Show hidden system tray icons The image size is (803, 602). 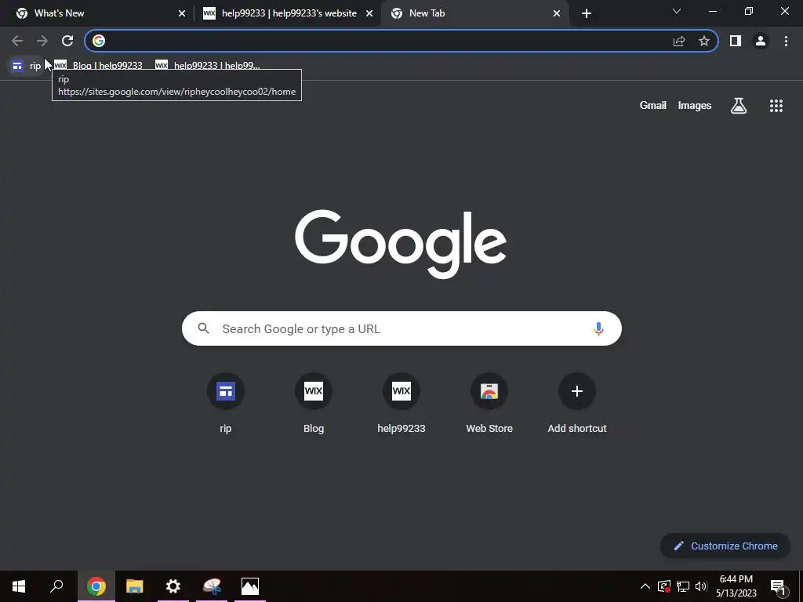click(645, 586)
